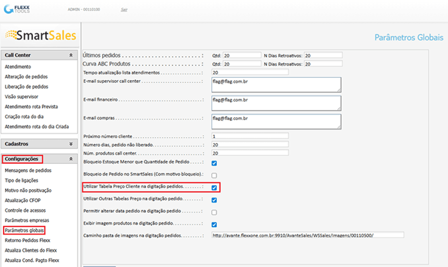Screen dimensions: 448x267
Task: Open Atualiza Cond. Pagto Flexx
Action: 32,260
